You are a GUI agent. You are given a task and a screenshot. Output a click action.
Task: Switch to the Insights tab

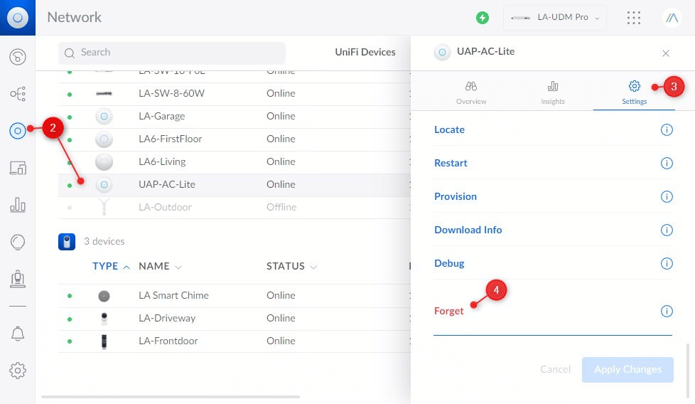click(553, 92)
